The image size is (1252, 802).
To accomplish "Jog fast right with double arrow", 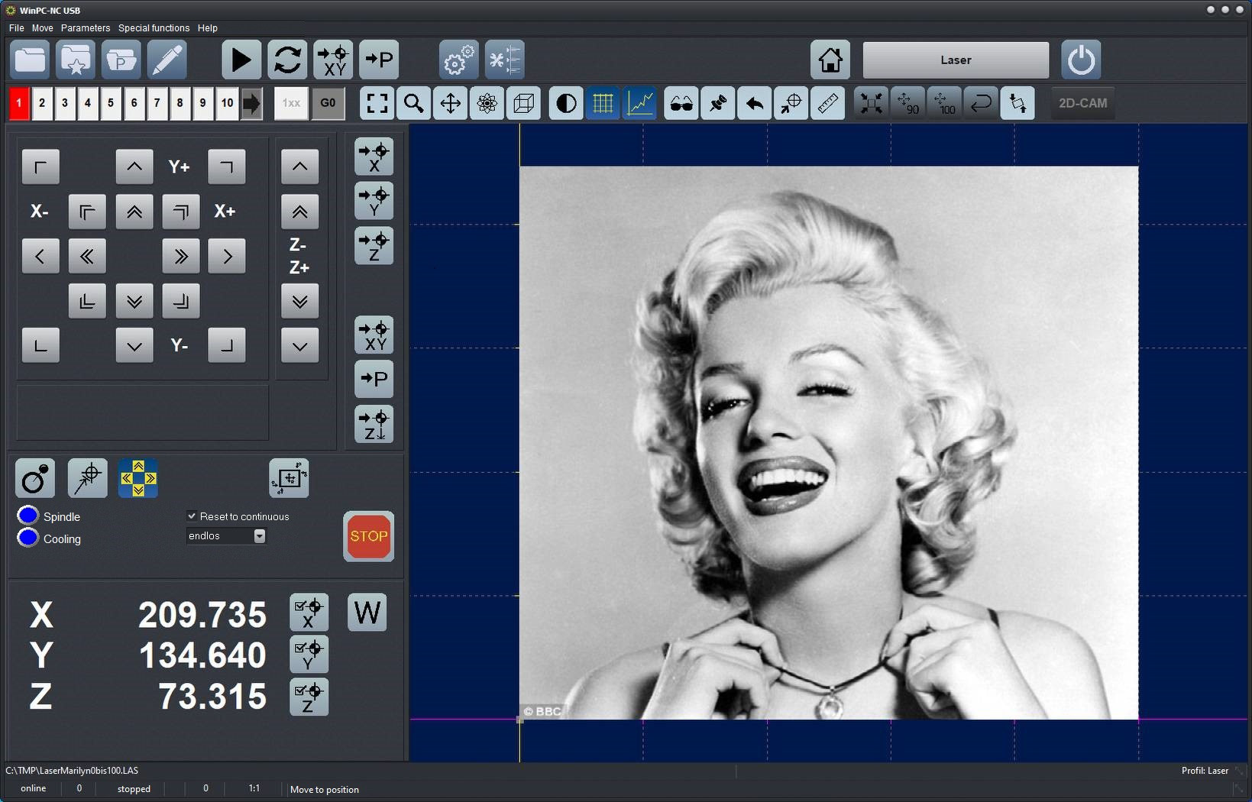I will [181, 256].
